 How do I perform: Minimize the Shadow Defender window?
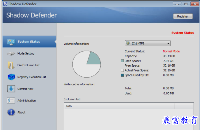click(177, 4)
